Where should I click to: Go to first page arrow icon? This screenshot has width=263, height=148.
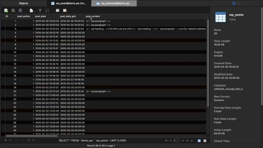pyautogui.click(x=166, y=141)
